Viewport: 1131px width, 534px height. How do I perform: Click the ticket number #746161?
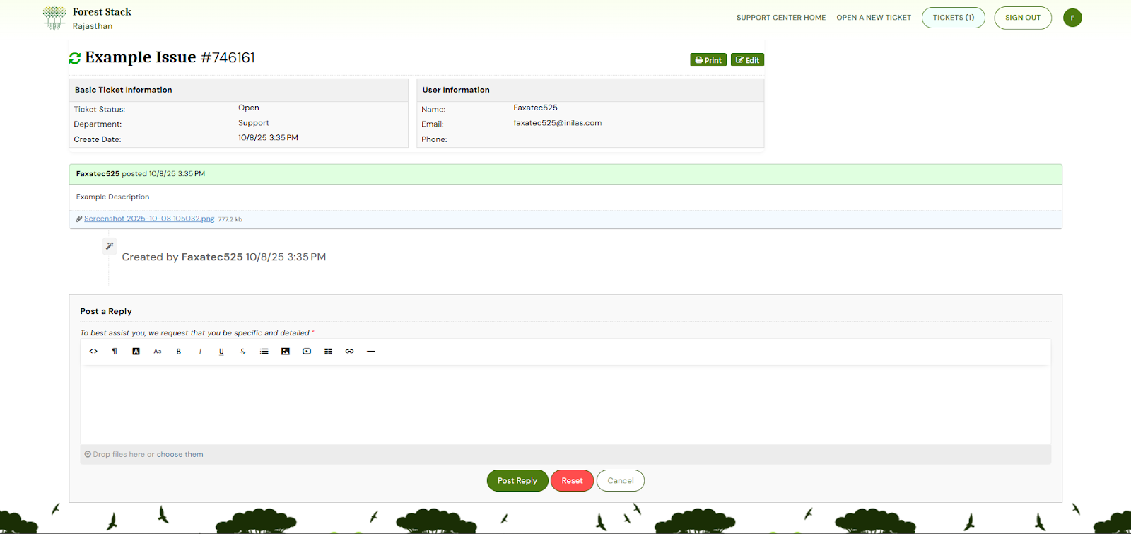pos(228,58)
